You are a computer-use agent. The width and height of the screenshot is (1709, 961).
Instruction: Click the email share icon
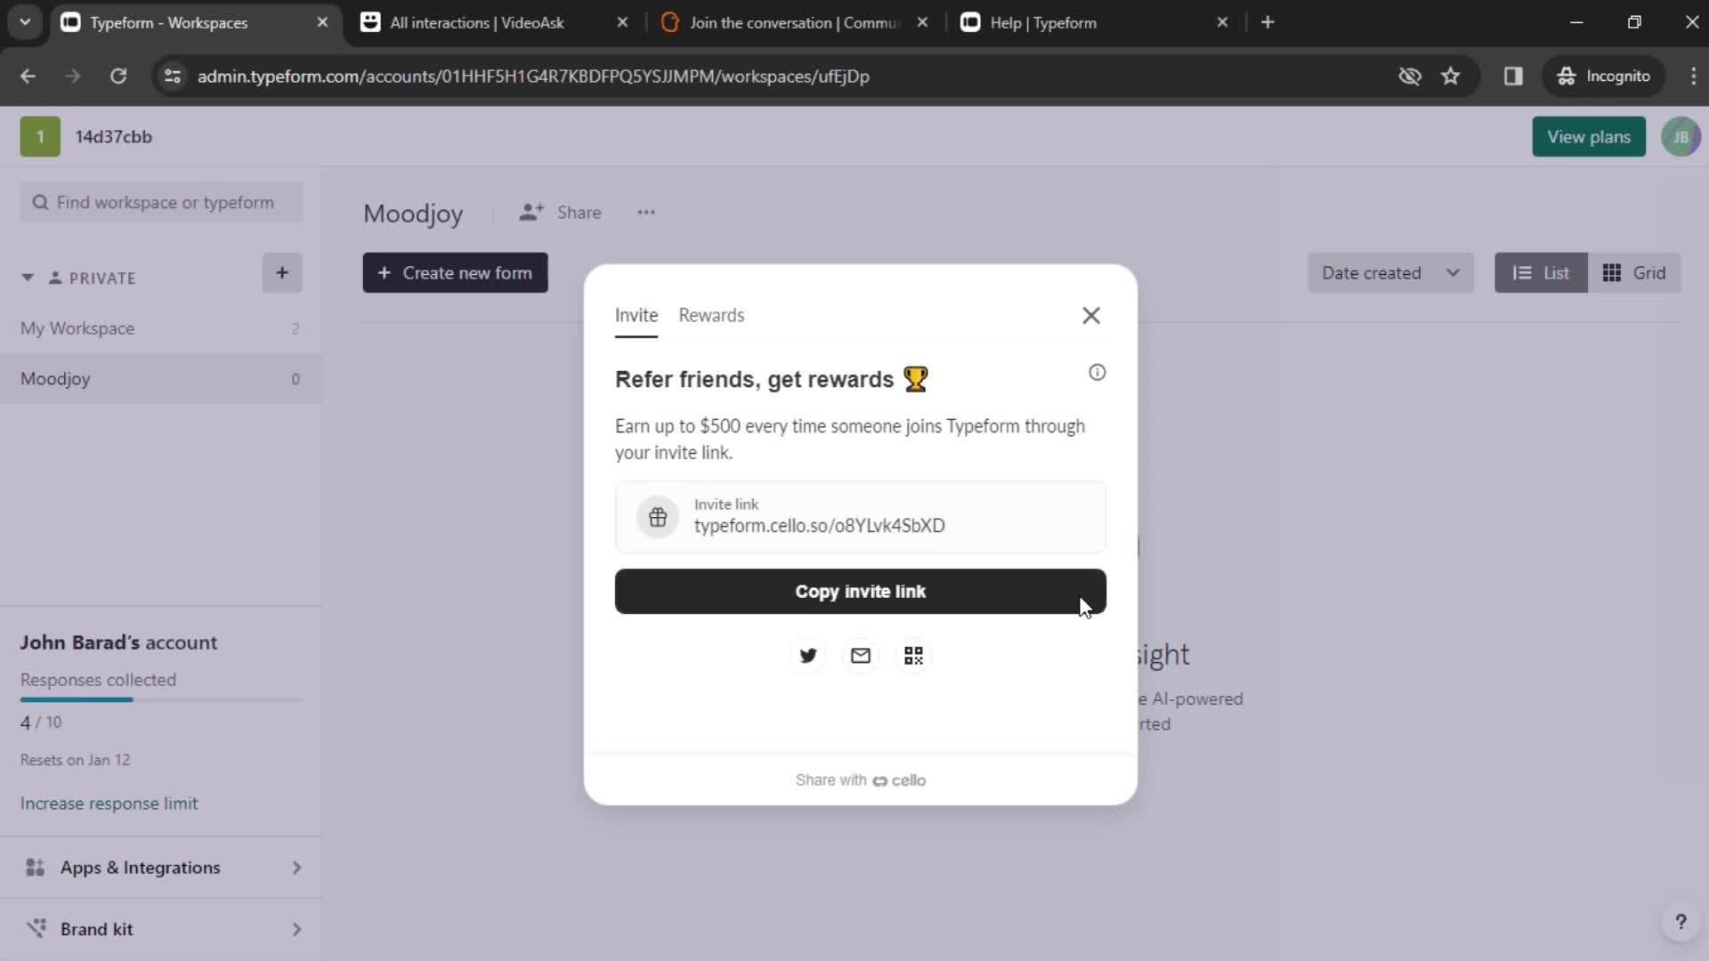[859, 655]
